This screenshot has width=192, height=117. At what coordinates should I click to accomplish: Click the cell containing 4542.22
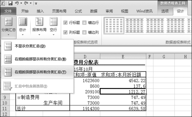(x=123, y=81)
